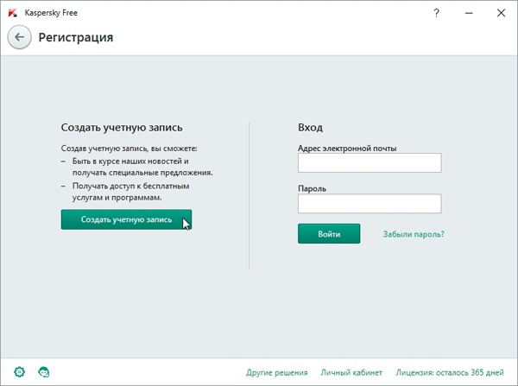Minimize the Kaspersky Free window
518x386 pixels.
(469, 13)
